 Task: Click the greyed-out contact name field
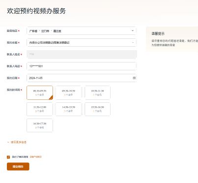point(82,55)
